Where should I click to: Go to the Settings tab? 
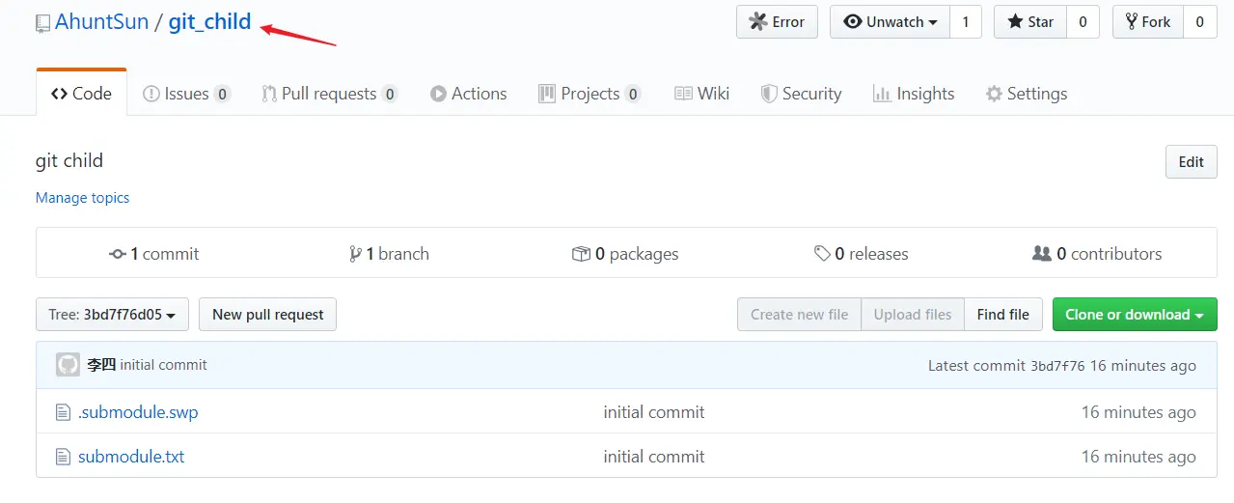tap(1026, 94)
